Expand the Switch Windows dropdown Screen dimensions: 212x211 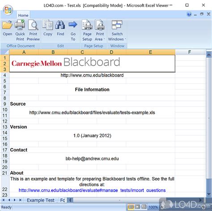[117, 30]
